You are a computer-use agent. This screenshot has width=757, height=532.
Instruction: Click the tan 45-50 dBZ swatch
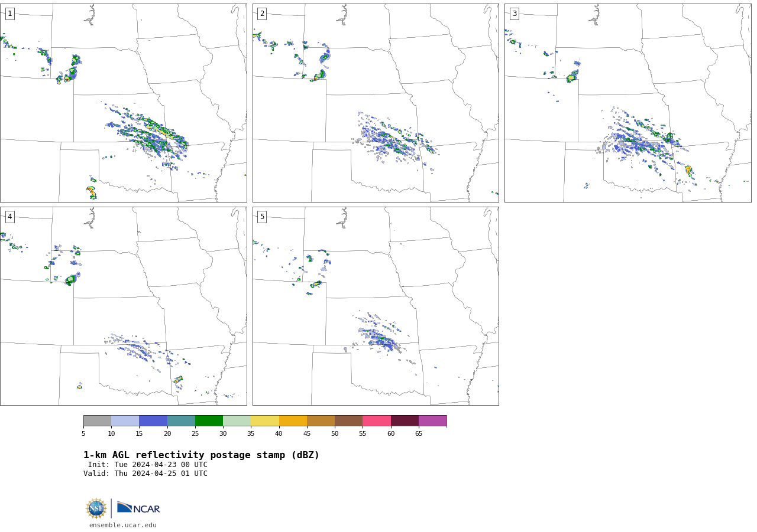click(x=321, y=421)
